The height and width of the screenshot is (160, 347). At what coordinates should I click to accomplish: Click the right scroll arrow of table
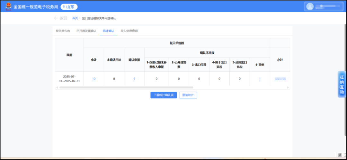pos(288,87)
